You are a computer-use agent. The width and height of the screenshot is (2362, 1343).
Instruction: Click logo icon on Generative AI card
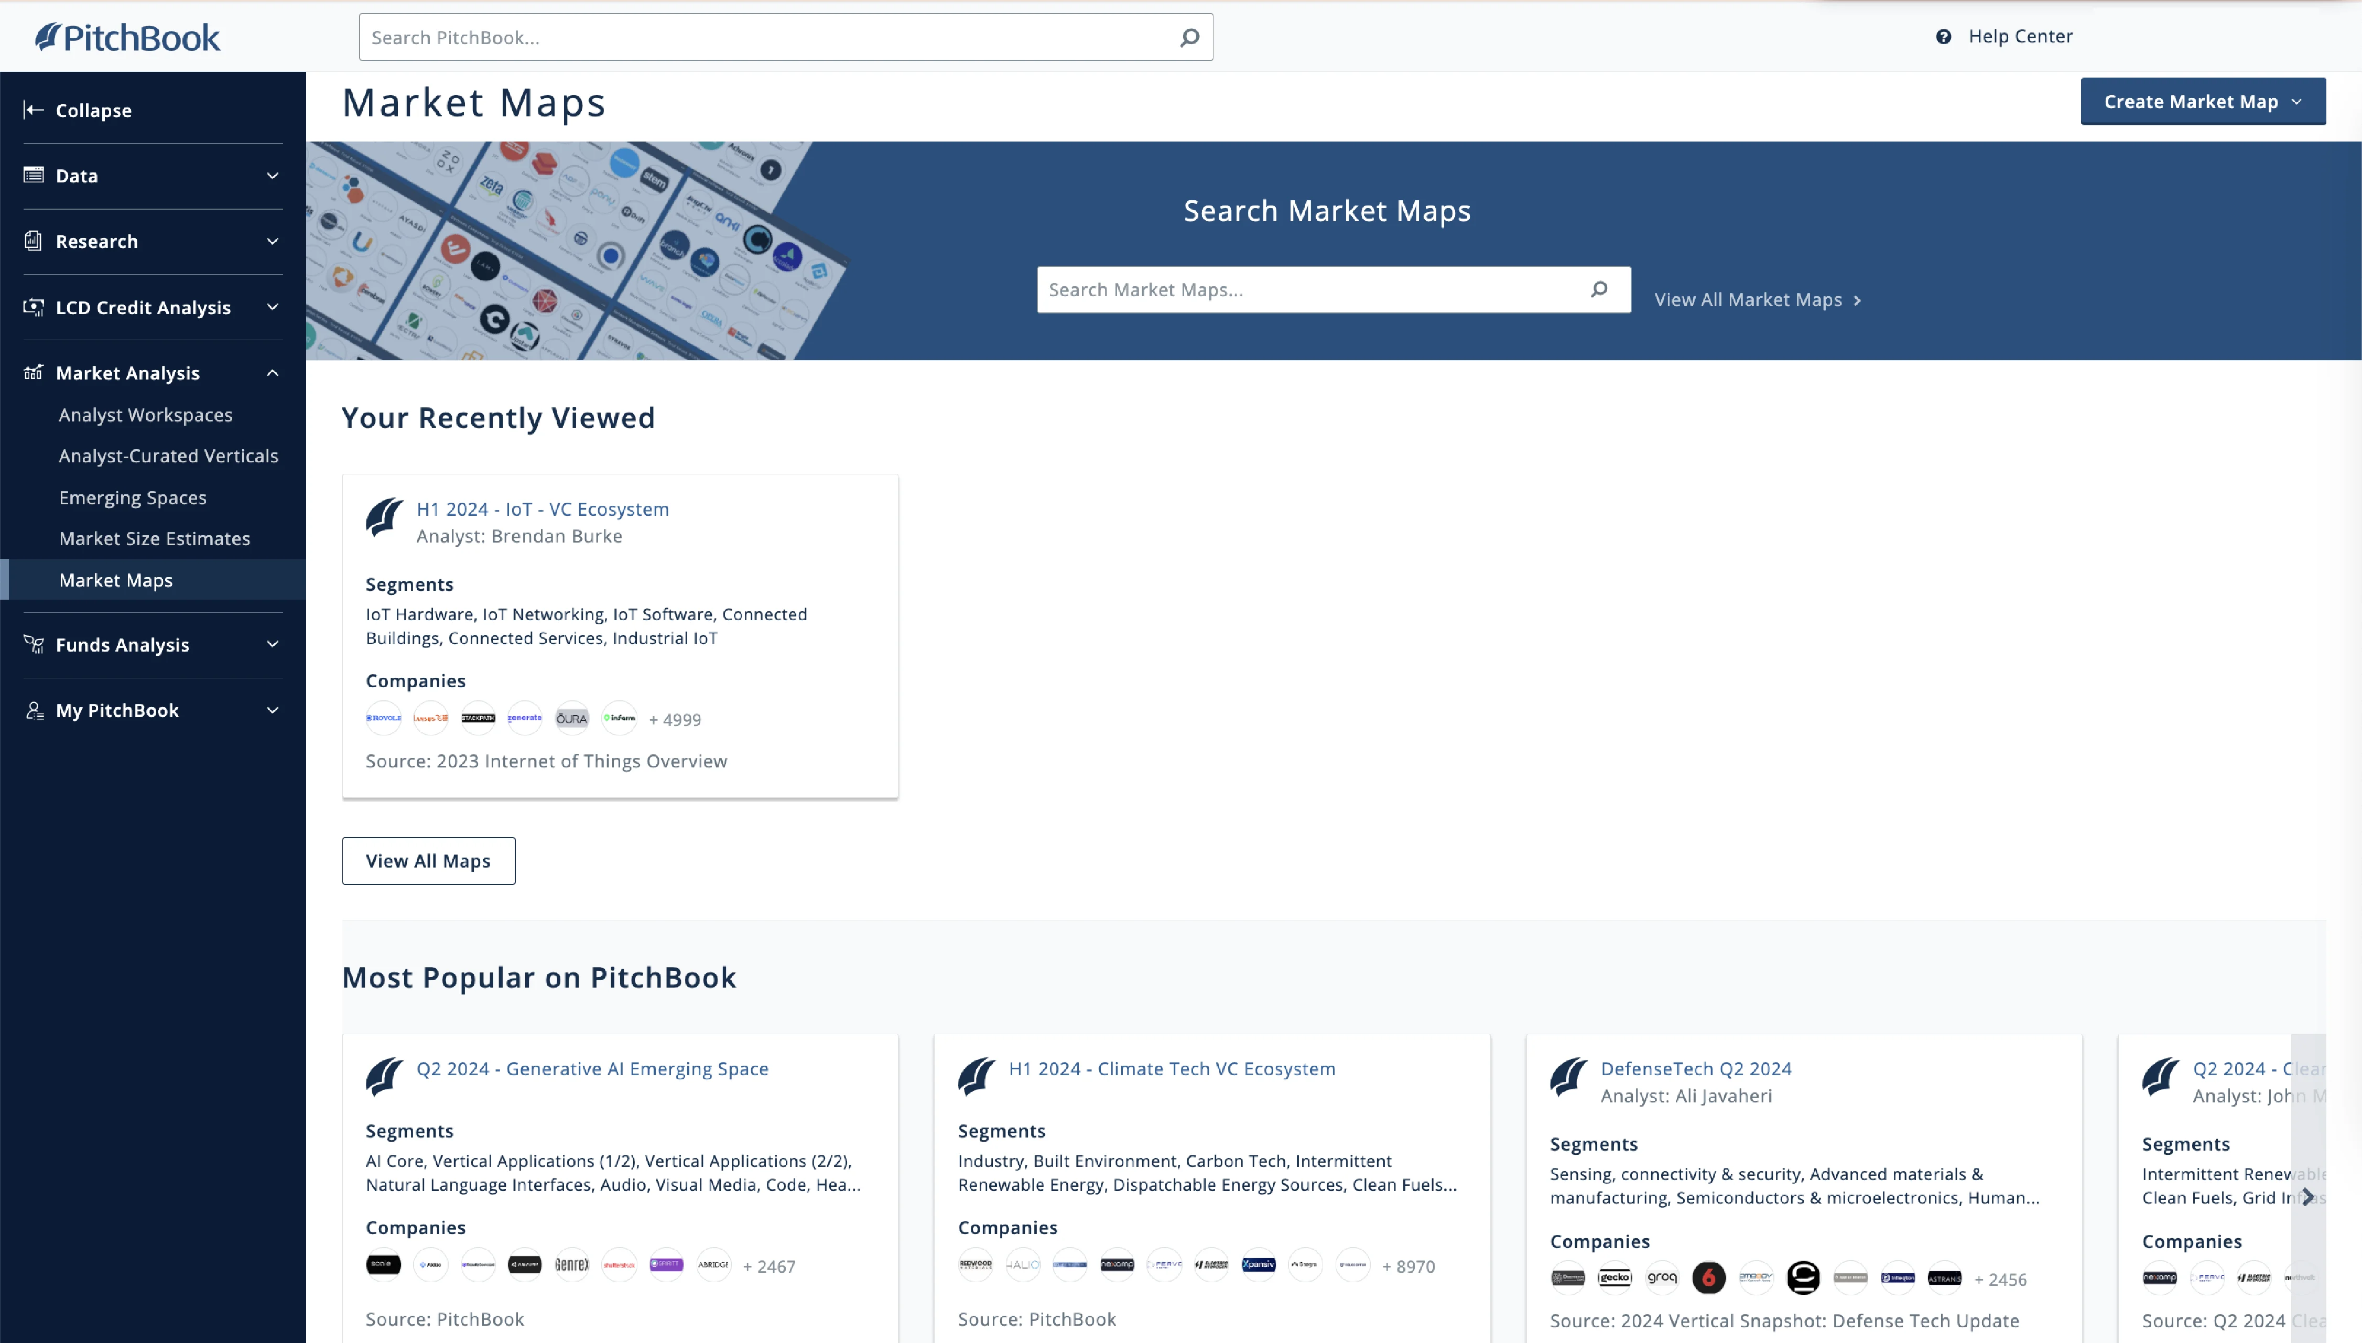[385, 1076]
